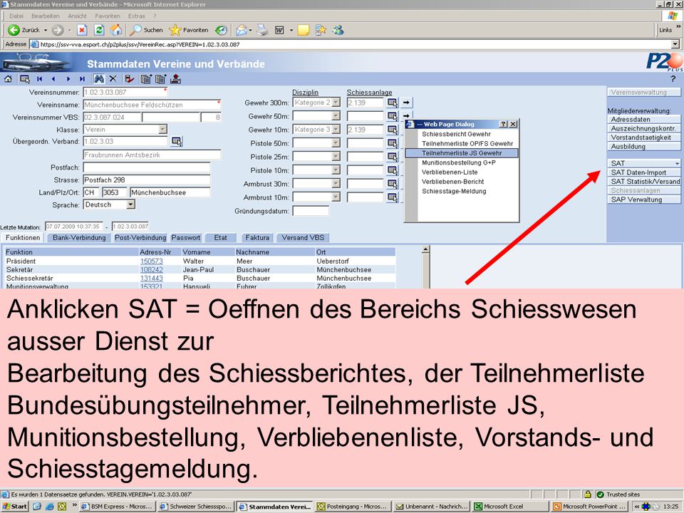This screenshot has width=684, height=513.
Task: Jump to the first record
Action: 40,79
